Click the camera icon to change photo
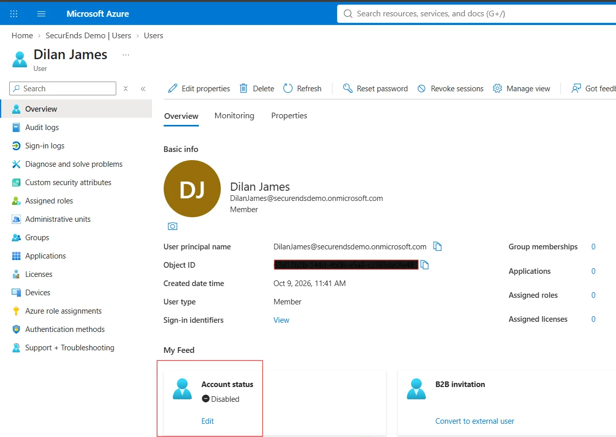This screenshot has width=616, height=437. 172,226
